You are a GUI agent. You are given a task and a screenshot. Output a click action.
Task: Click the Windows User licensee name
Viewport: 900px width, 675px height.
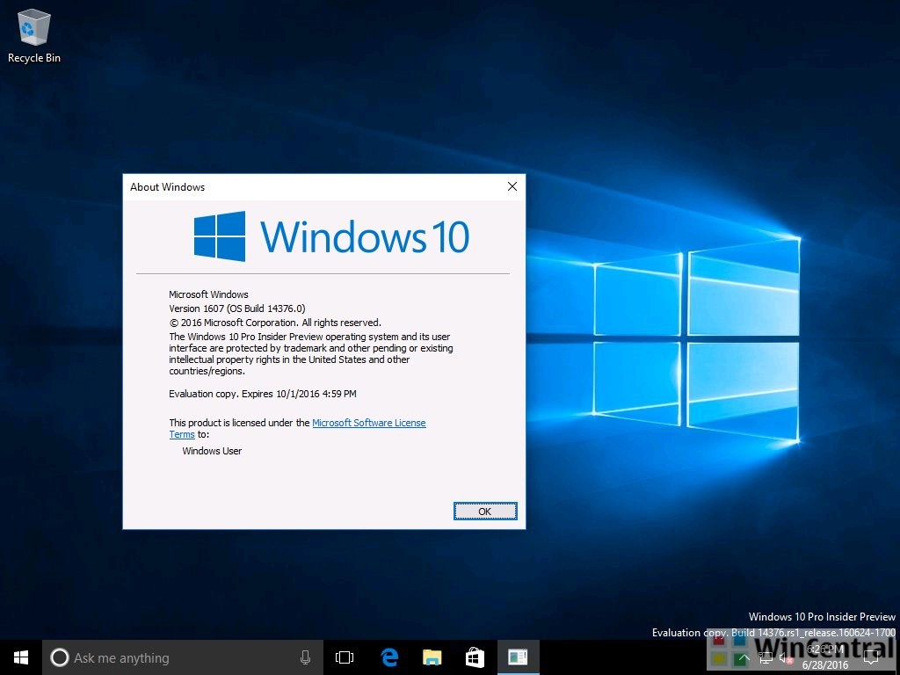pyautogui.click(x=212, y=451)
